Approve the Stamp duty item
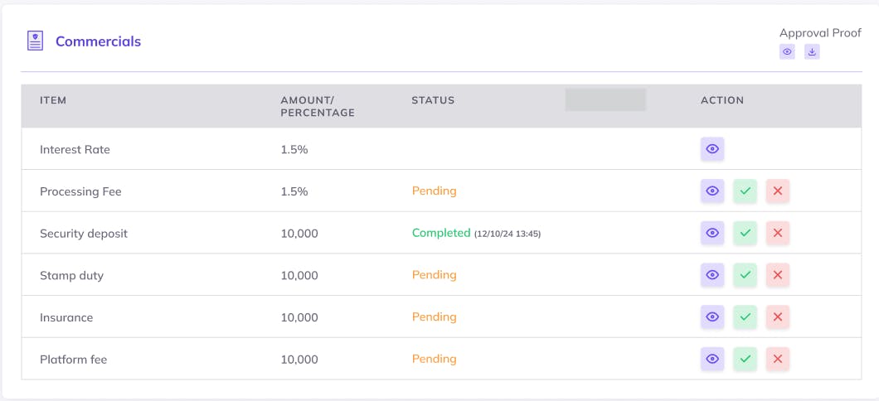879x401 pixels. pos(745,275)
